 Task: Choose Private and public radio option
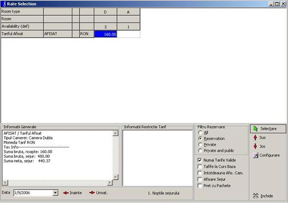[200, 151]
